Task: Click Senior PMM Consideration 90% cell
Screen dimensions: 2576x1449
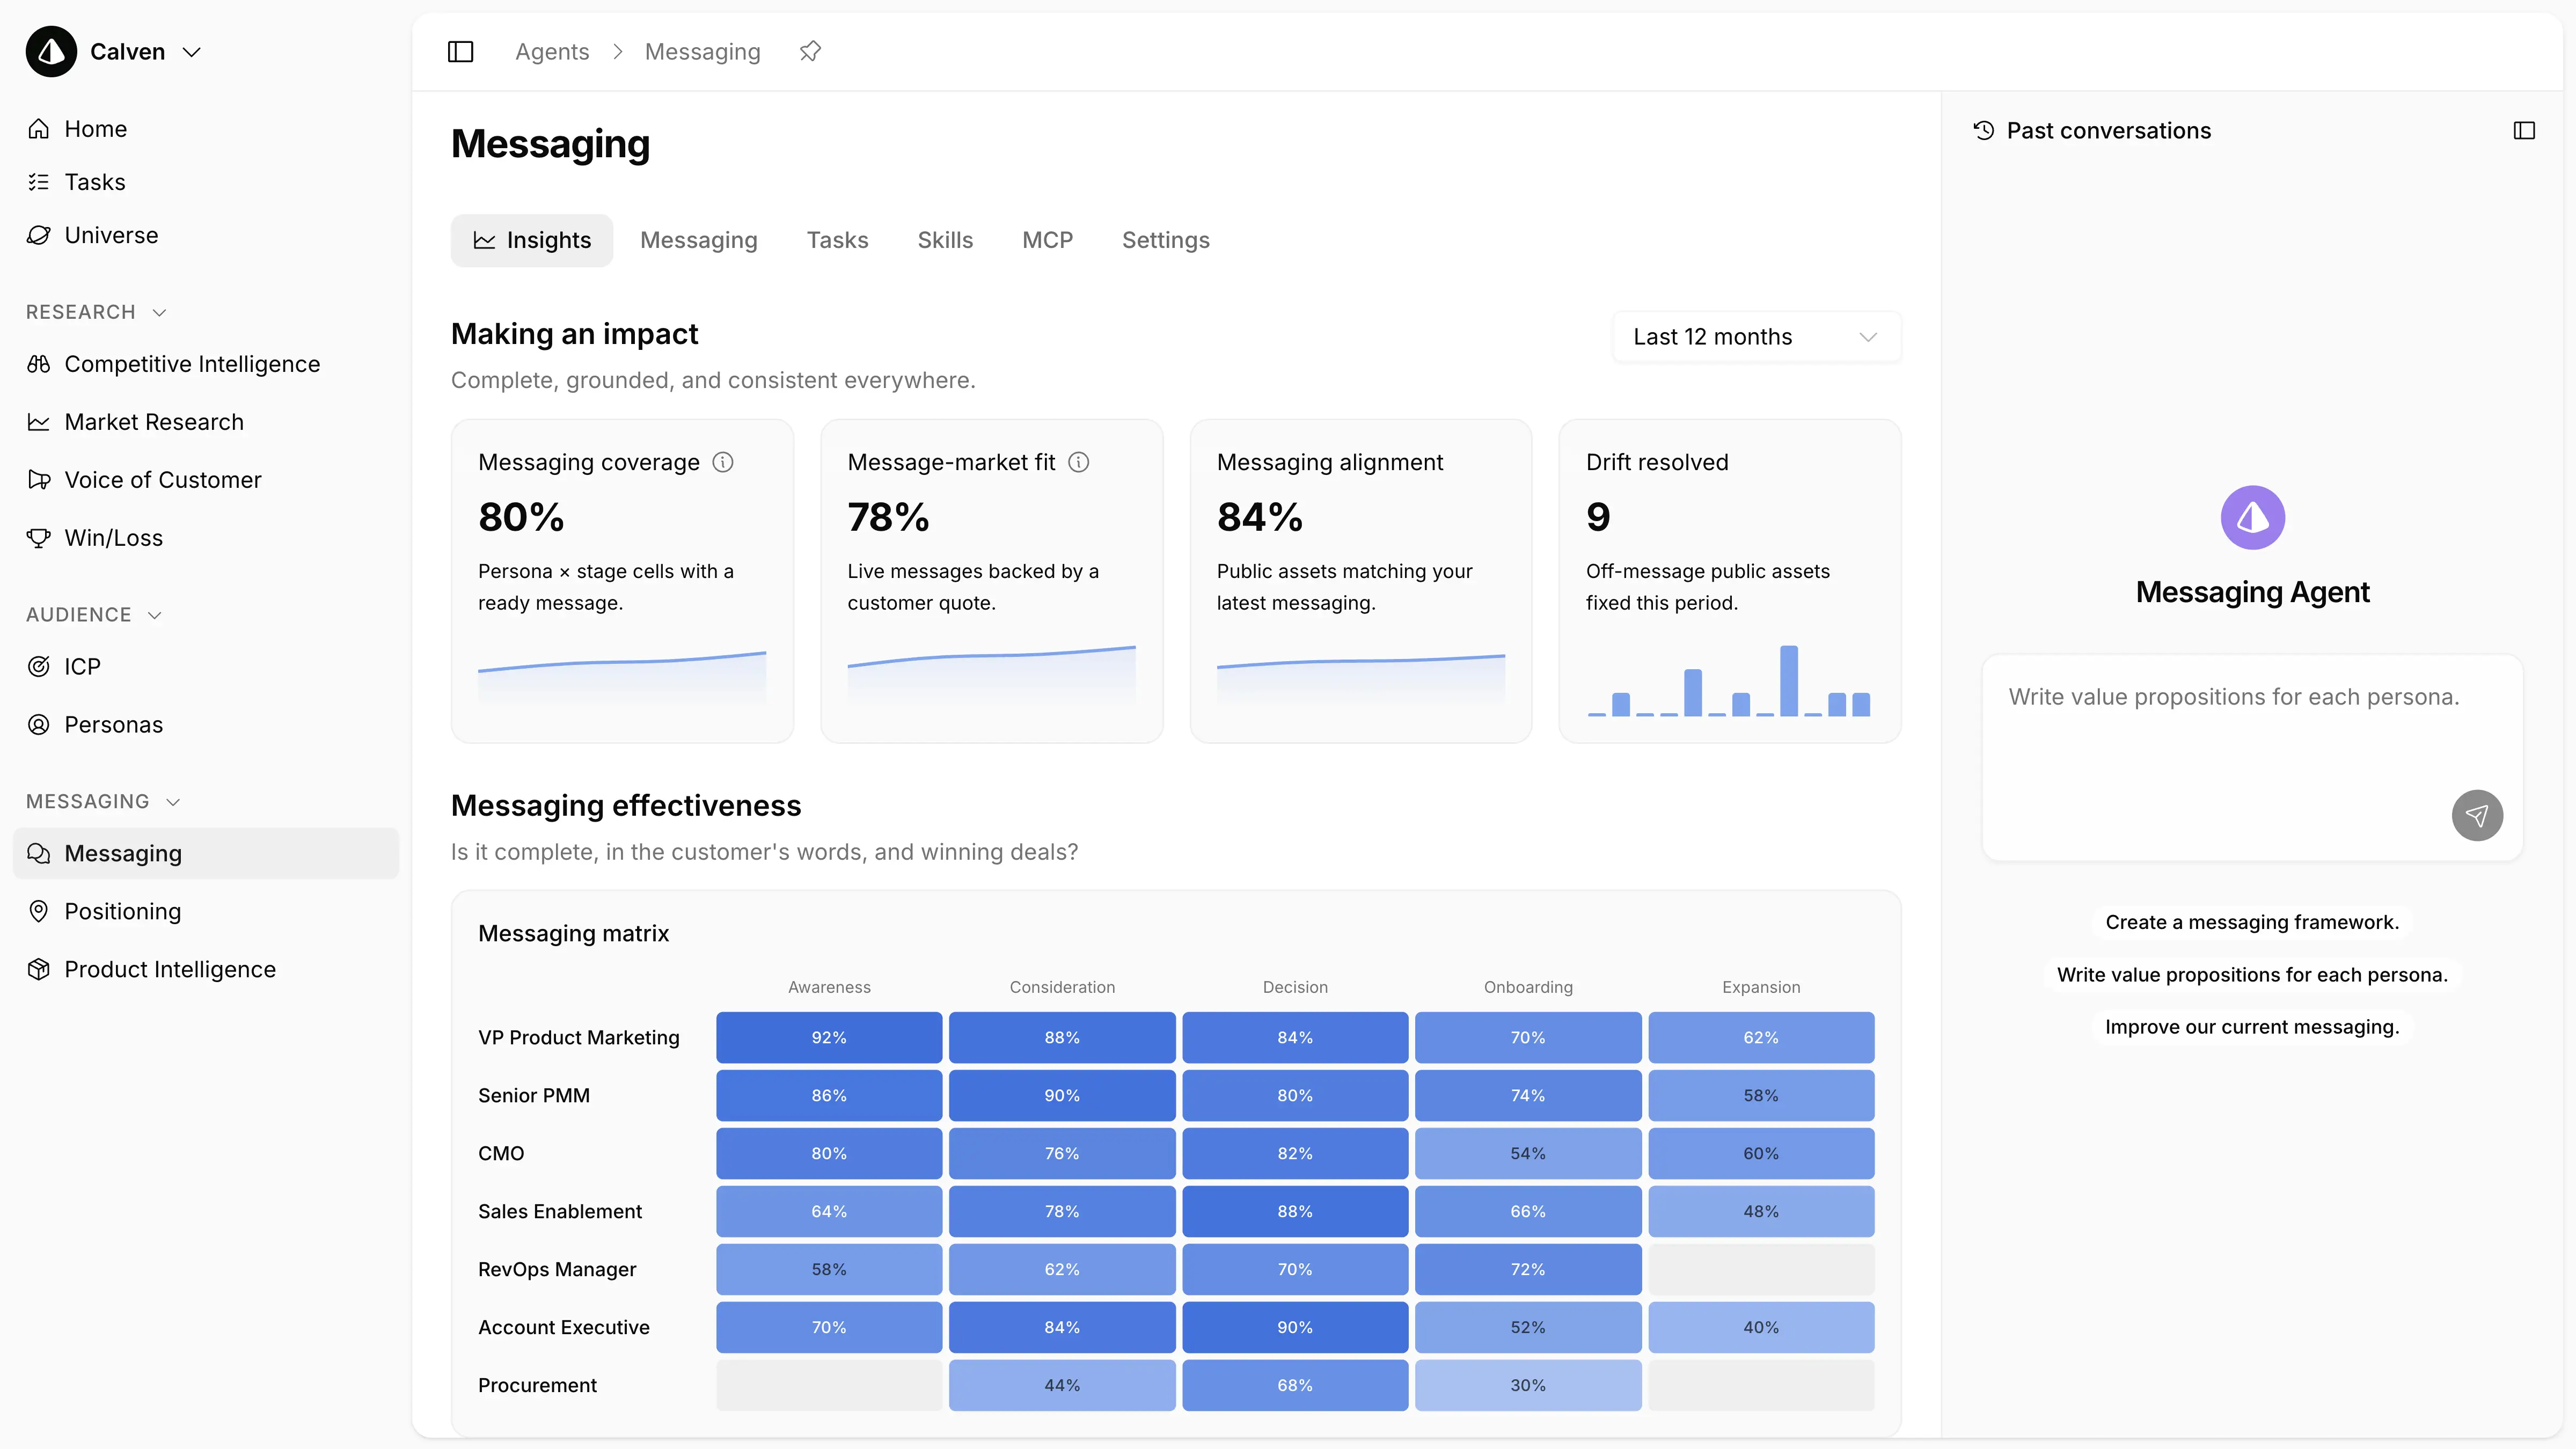Action: tap(1062, 1096)
